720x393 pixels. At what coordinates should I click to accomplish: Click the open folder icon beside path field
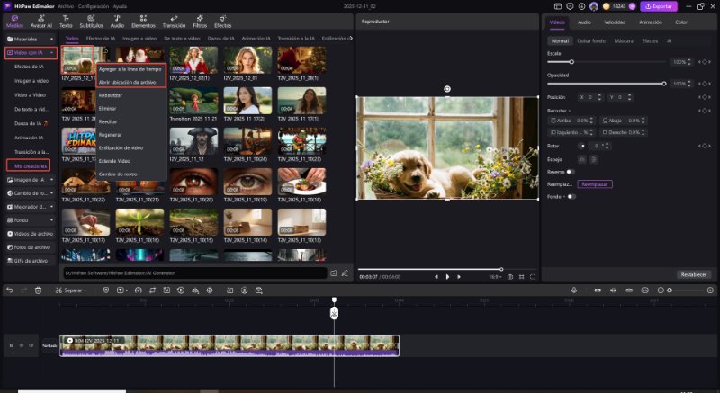pyautogui.click(x=334, y=272)
